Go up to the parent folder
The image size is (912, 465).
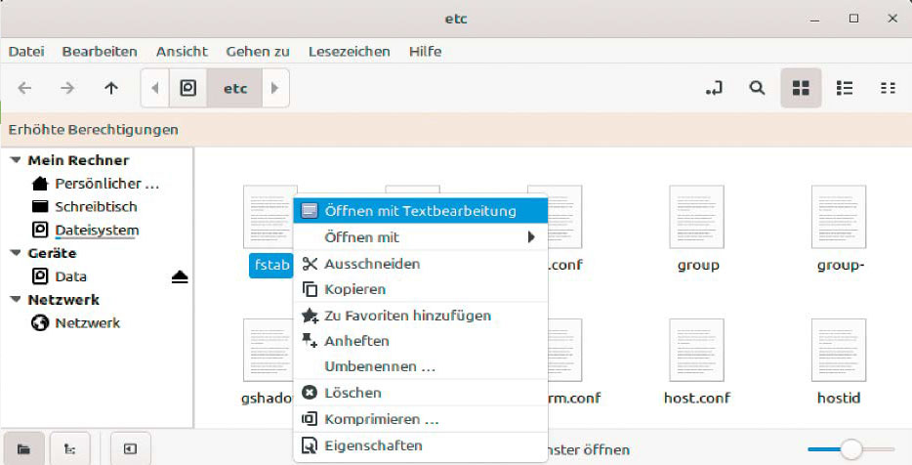coord(111,89)
